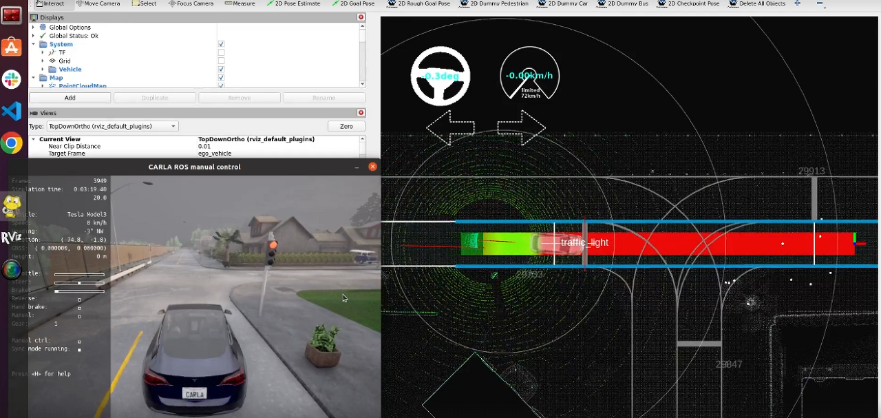Click the Near Clip Distance value 0.01
Image resolution: width=881 pixels, height=418 pixels.
(x=204, y=146)
